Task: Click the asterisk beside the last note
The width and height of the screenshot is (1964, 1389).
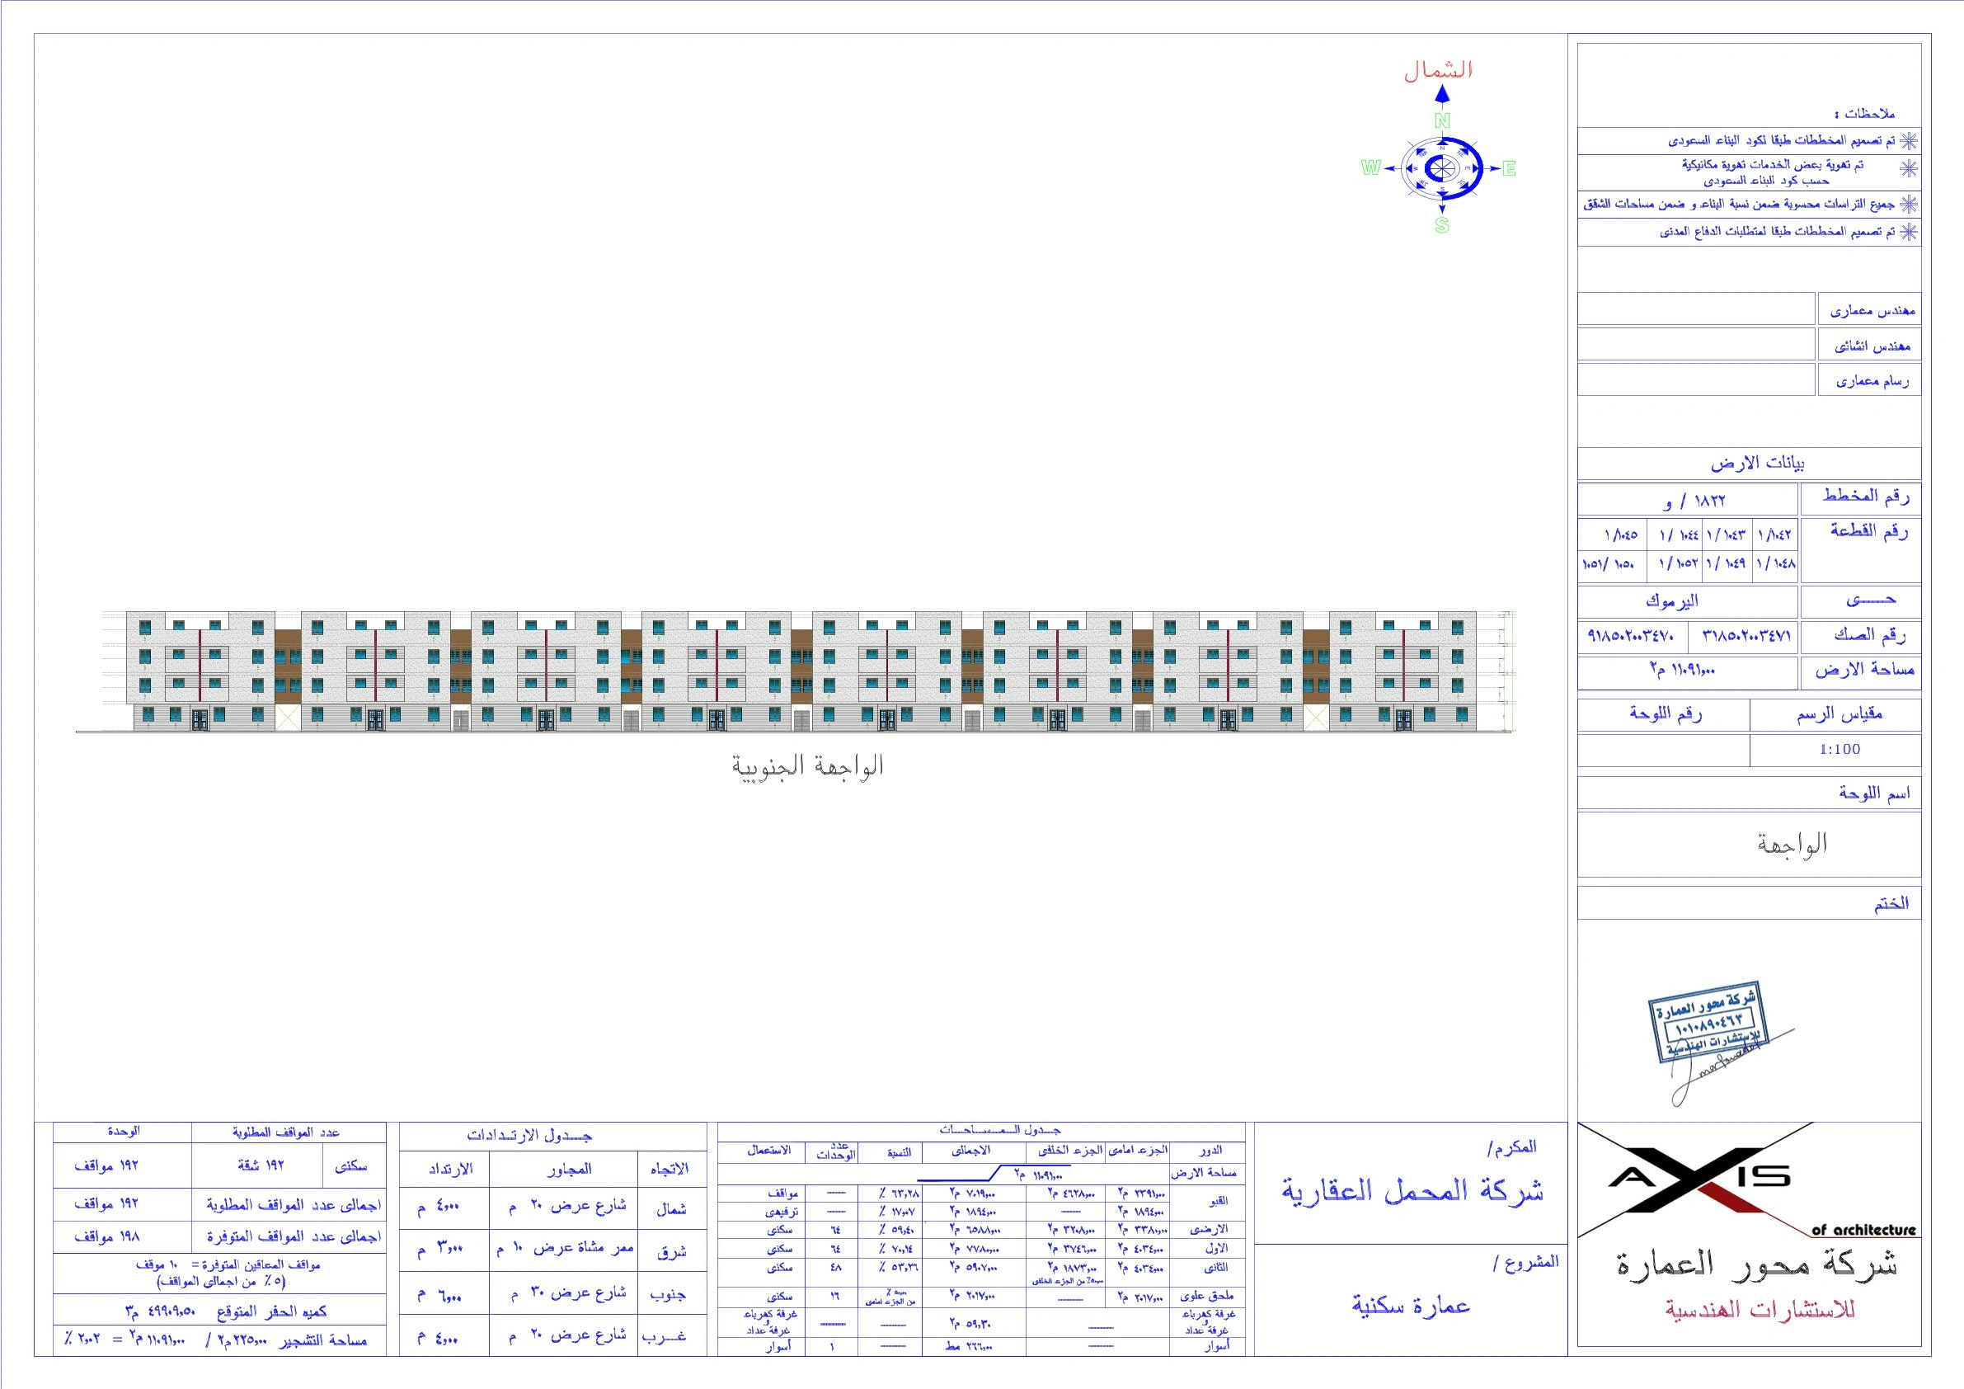Action: click(x=1909, y=232)
